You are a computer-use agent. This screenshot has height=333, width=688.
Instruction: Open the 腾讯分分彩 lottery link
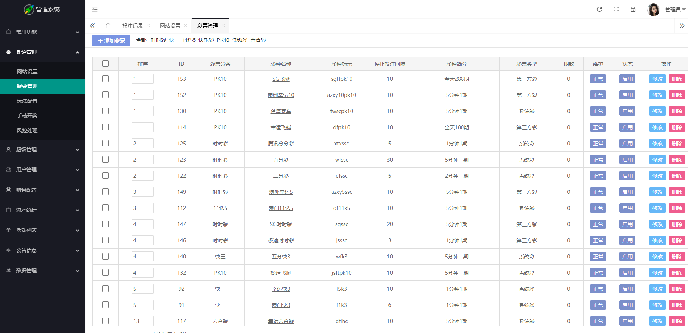point(281,144)
